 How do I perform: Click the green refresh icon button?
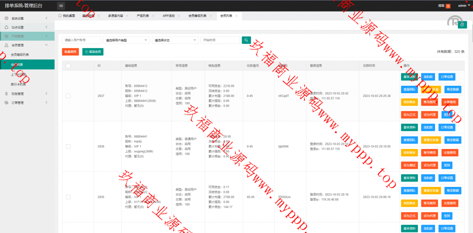tap(461, 25)
